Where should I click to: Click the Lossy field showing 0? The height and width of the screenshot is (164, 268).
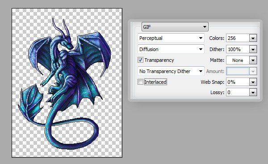coord(238,92)
